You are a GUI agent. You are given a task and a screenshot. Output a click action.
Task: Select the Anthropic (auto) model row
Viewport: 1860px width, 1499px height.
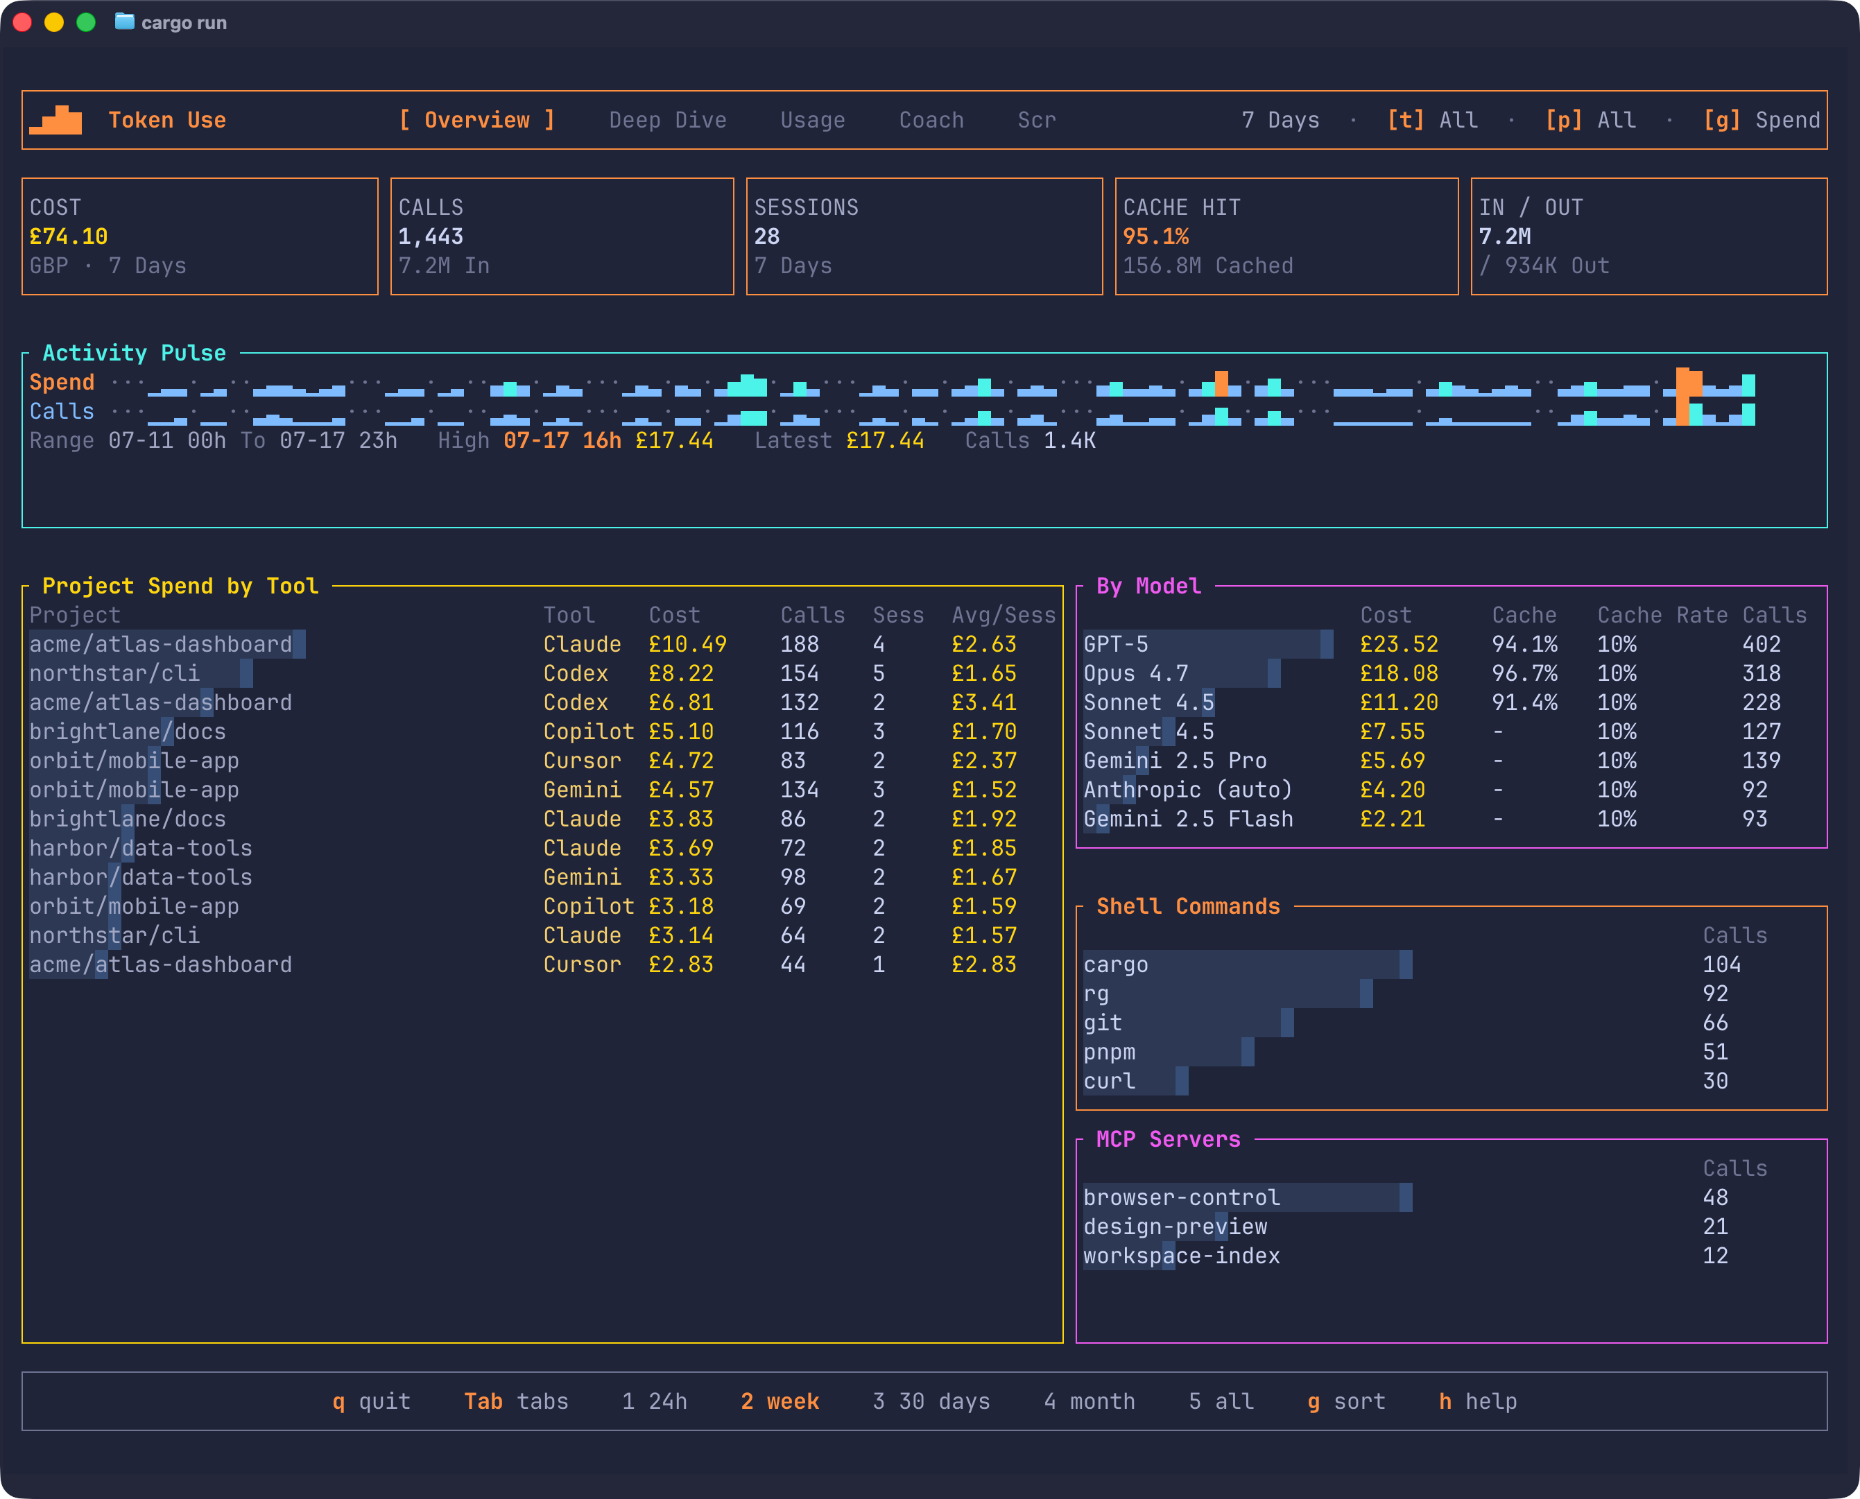tap(1452, 790)
